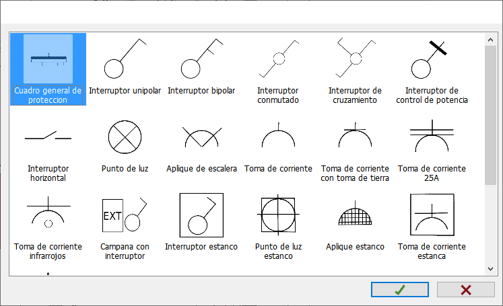Click the 'Toma de corriente estanca' label text
This screenshot has width=503, height=306.
coord(432,252)
